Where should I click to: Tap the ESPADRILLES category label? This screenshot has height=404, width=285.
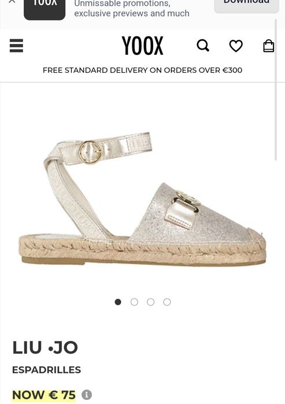point(46,370)
